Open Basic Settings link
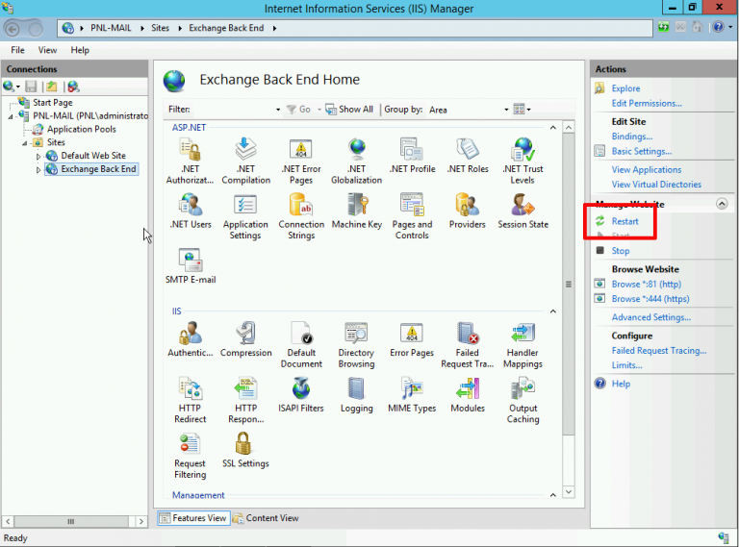Viewport: 739px width, 547px height. (642, 152)
